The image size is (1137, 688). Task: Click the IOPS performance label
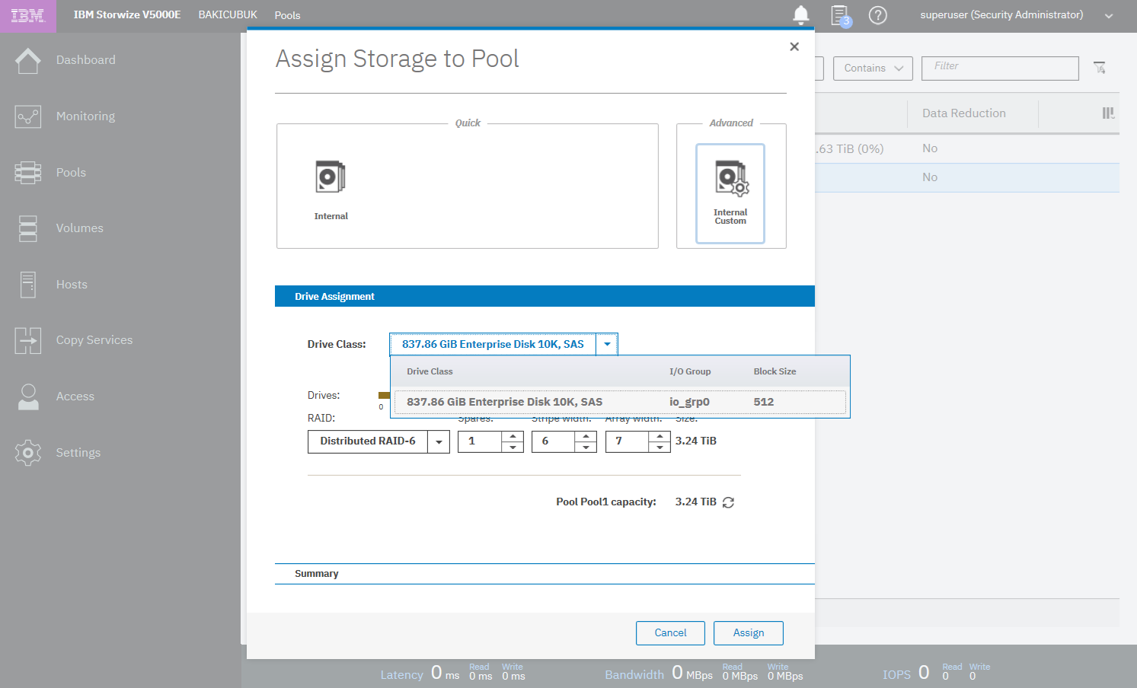(x=896, y=675)
